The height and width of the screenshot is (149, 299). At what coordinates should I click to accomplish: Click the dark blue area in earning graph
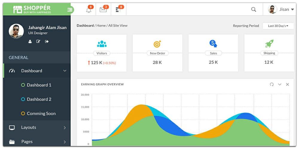click(170, 126)
